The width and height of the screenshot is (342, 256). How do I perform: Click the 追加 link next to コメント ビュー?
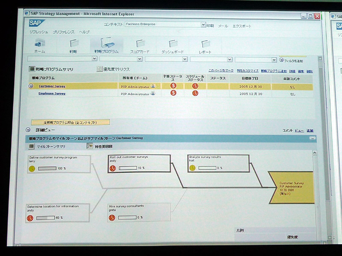pyautogui.click(x=310, y=131)
